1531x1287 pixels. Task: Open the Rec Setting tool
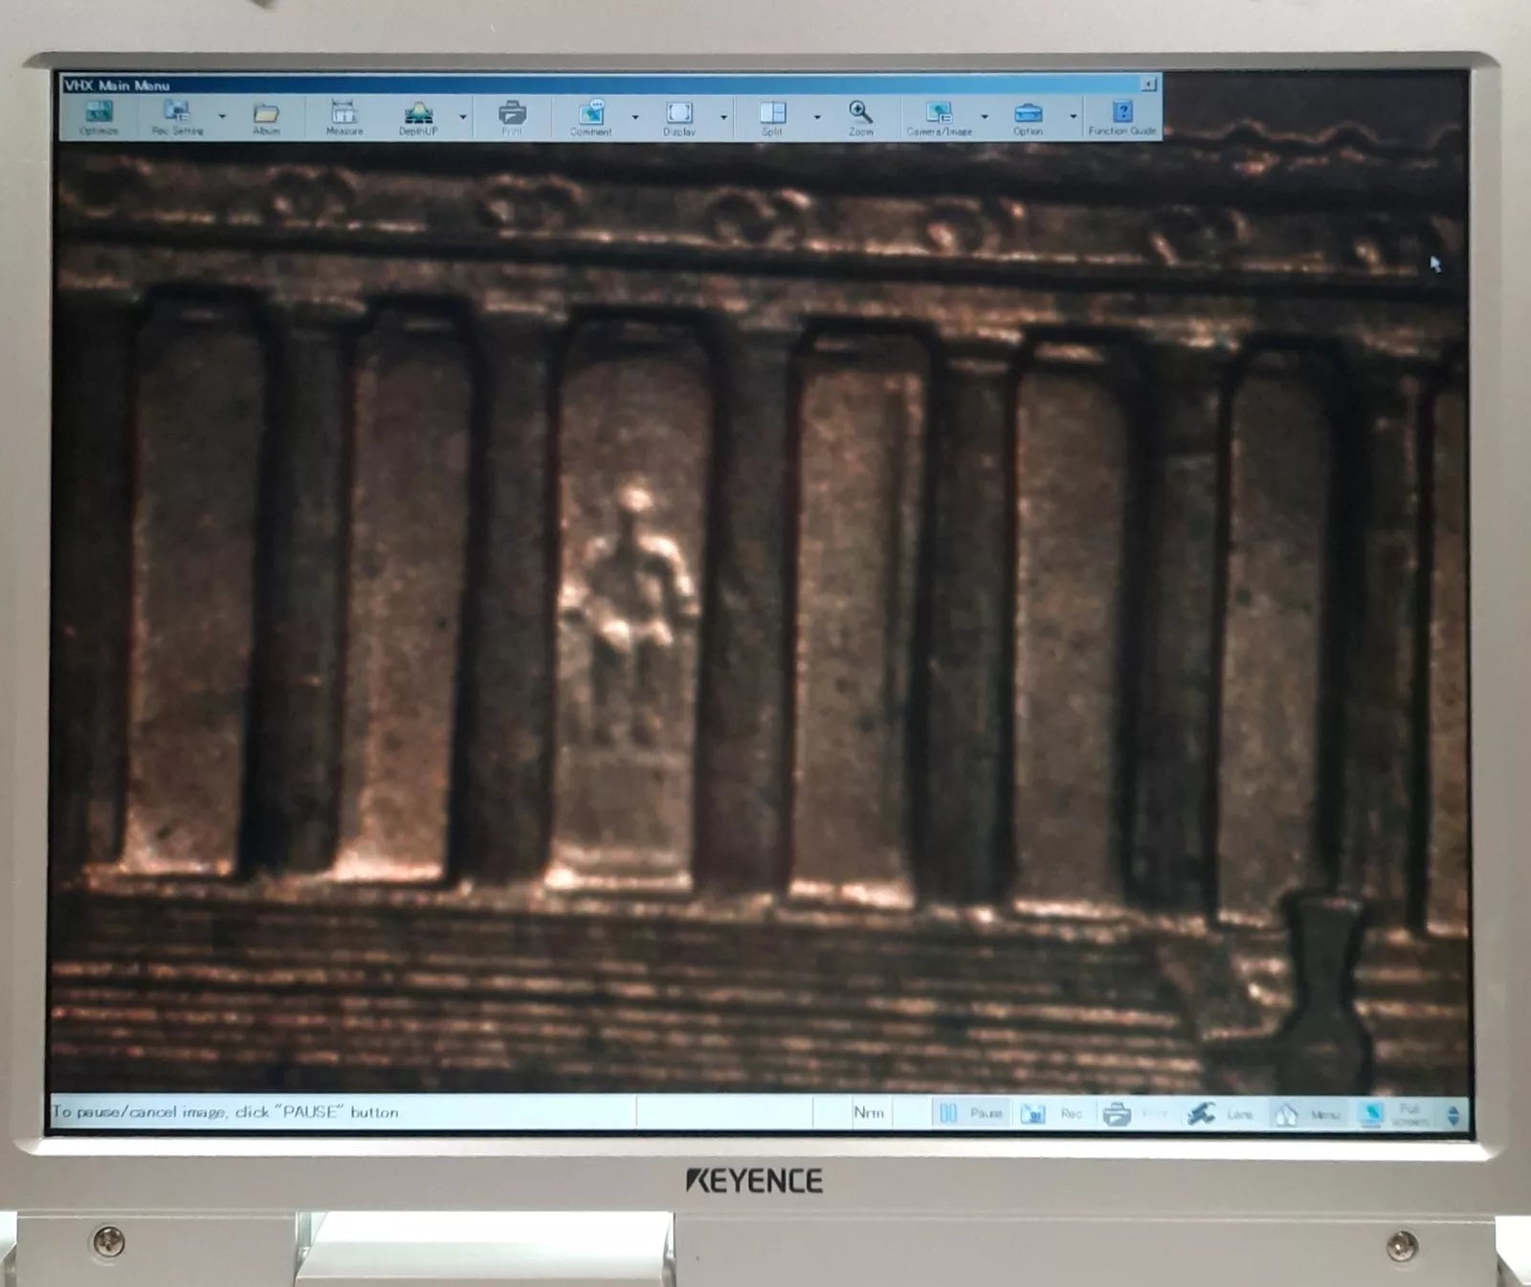[x=178, y=118]
